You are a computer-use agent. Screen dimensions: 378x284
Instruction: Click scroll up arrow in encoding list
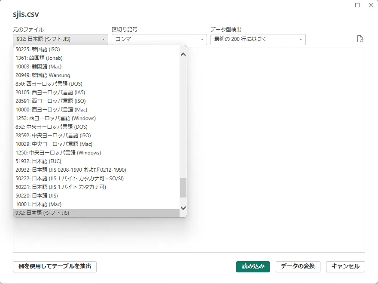point(183,55)
